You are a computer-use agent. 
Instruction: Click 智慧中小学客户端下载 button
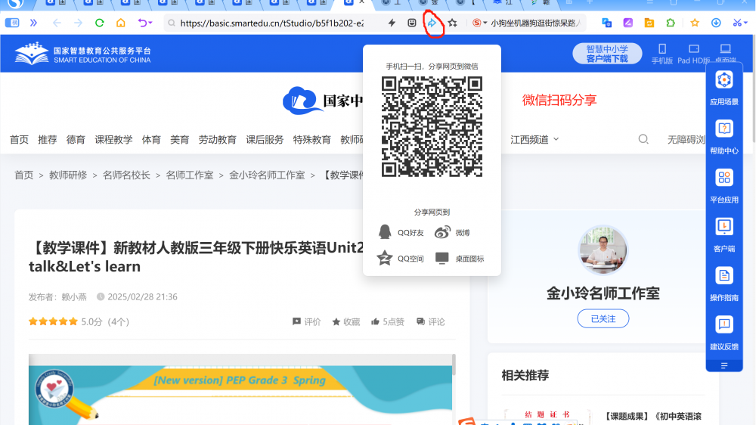(607, 54)
